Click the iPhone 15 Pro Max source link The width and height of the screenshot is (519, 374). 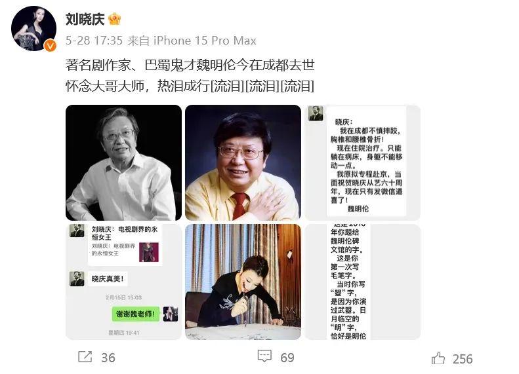coord(205,41)
